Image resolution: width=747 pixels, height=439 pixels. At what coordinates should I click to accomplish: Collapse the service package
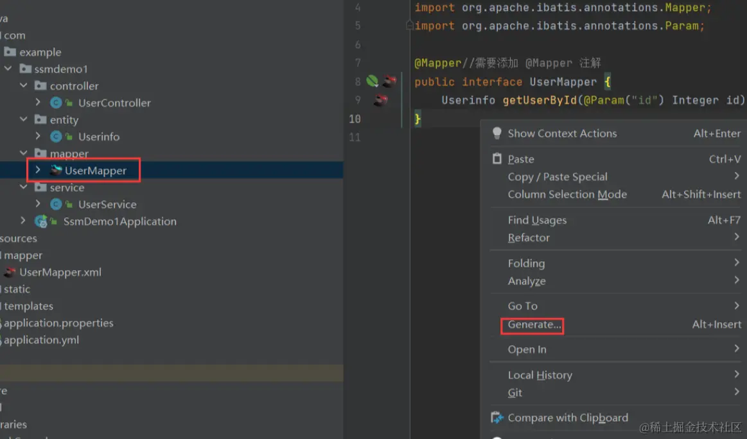click(x=23, y=187)
